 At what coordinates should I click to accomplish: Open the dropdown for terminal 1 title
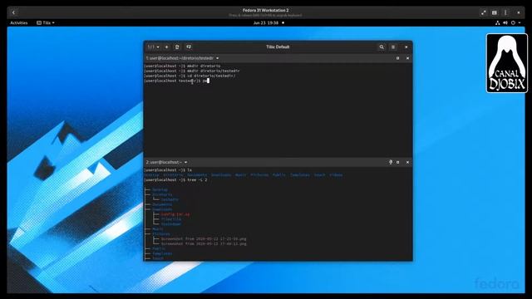click(x=218, y=58)
